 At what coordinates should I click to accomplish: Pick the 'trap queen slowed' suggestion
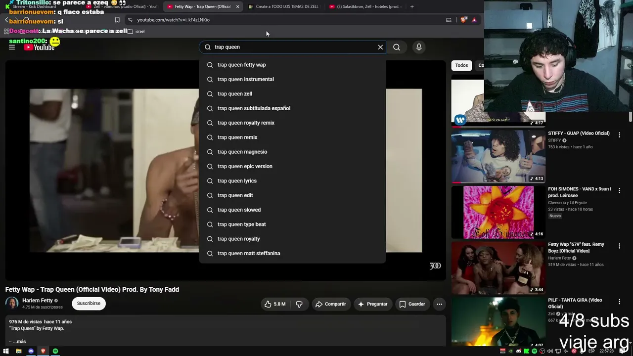pyautogui.click(x=292, y=210)
